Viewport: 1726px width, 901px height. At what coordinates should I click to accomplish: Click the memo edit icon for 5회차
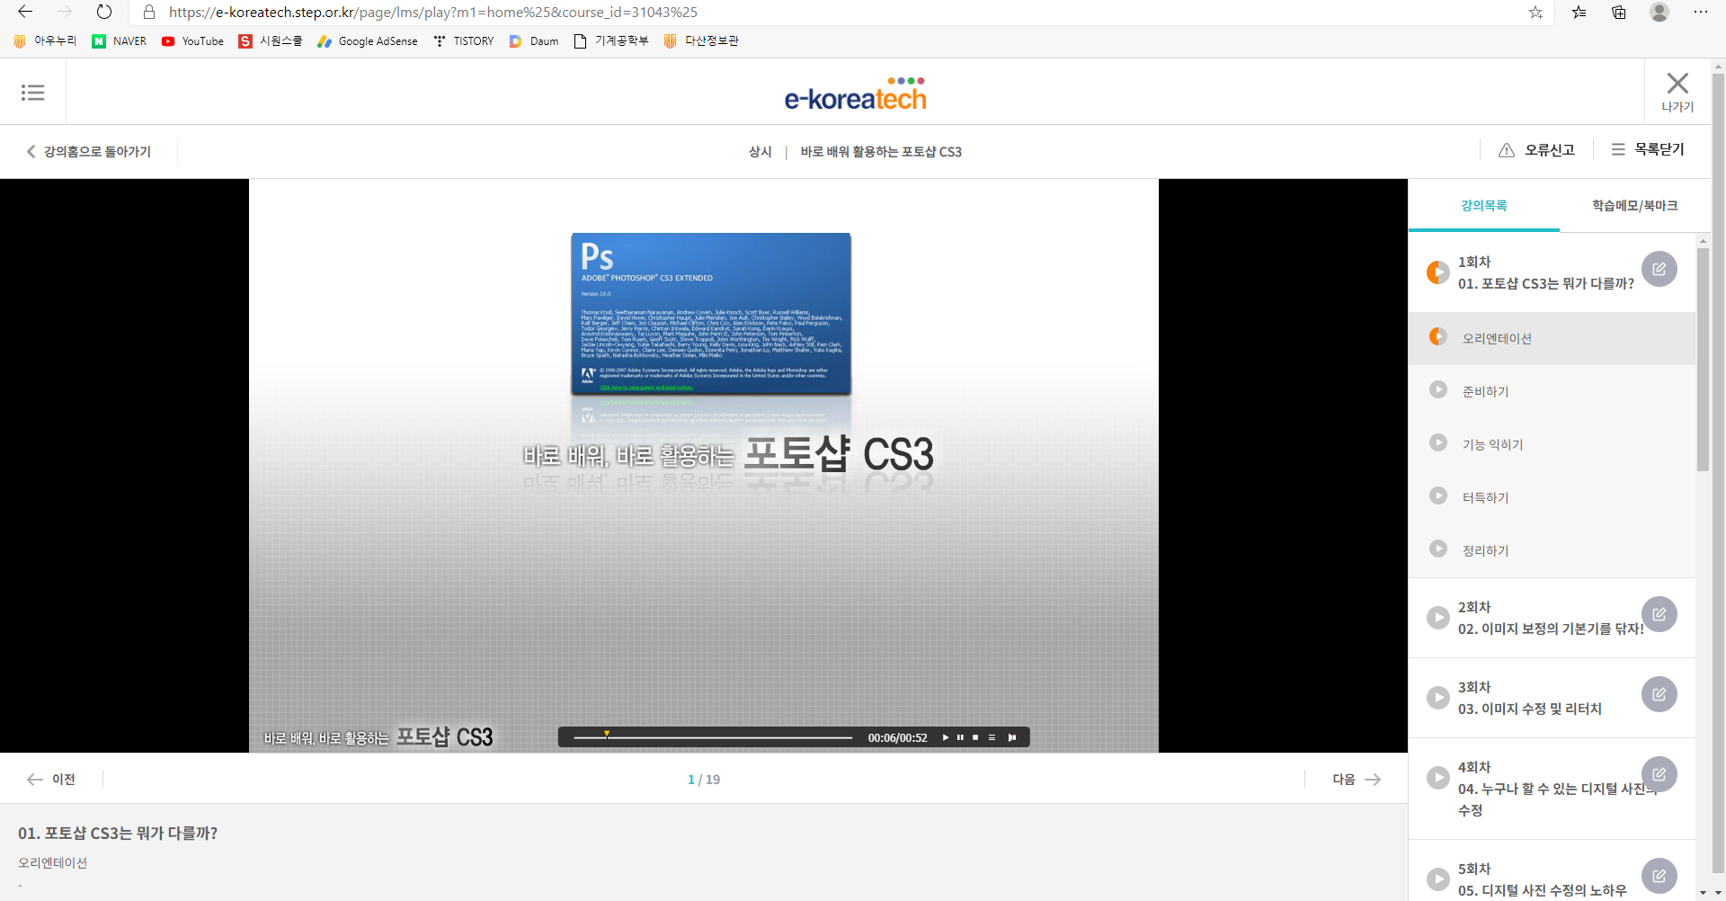1659,876
